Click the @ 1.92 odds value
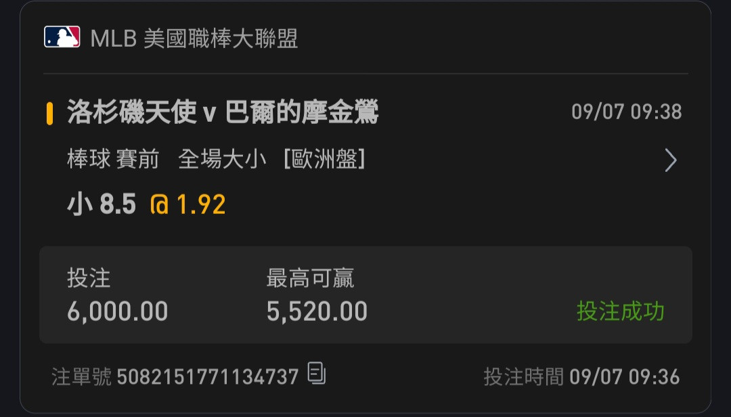This screenshot has height=417, width=731. pyautogui.click(x=188, y=204)
